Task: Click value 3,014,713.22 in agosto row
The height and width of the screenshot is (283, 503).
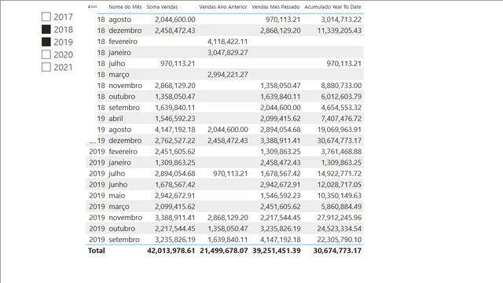Action: (x=341, y=20)
